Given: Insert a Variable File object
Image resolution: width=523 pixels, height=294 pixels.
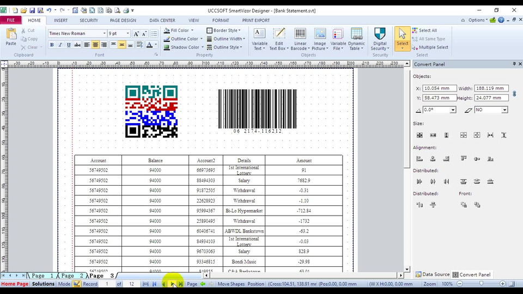Looking at the screenshot, I should [x=338, y=39].
